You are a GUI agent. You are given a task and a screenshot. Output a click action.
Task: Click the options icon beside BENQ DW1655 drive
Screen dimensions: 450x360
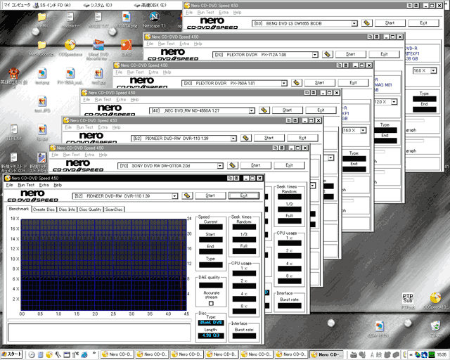367,23
